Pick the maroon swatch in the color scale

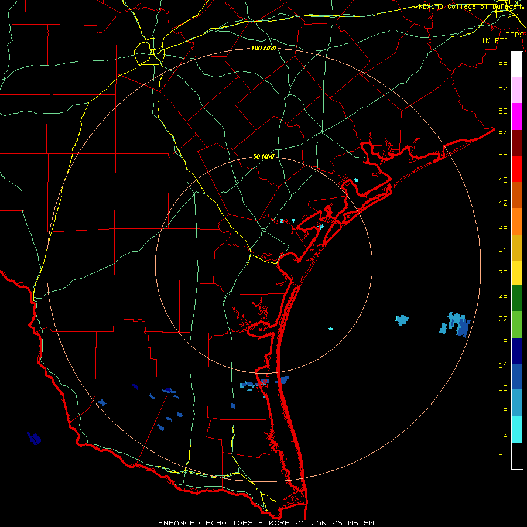517,143
